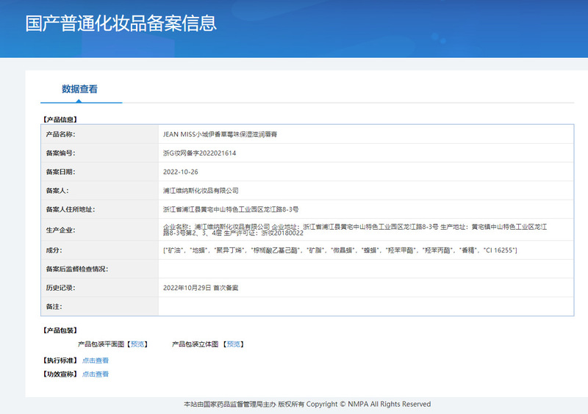Click 预览 link for 产品包装立体图
Image resolution: width=588 pixels, height=414 pixels.
click(233, 344)
